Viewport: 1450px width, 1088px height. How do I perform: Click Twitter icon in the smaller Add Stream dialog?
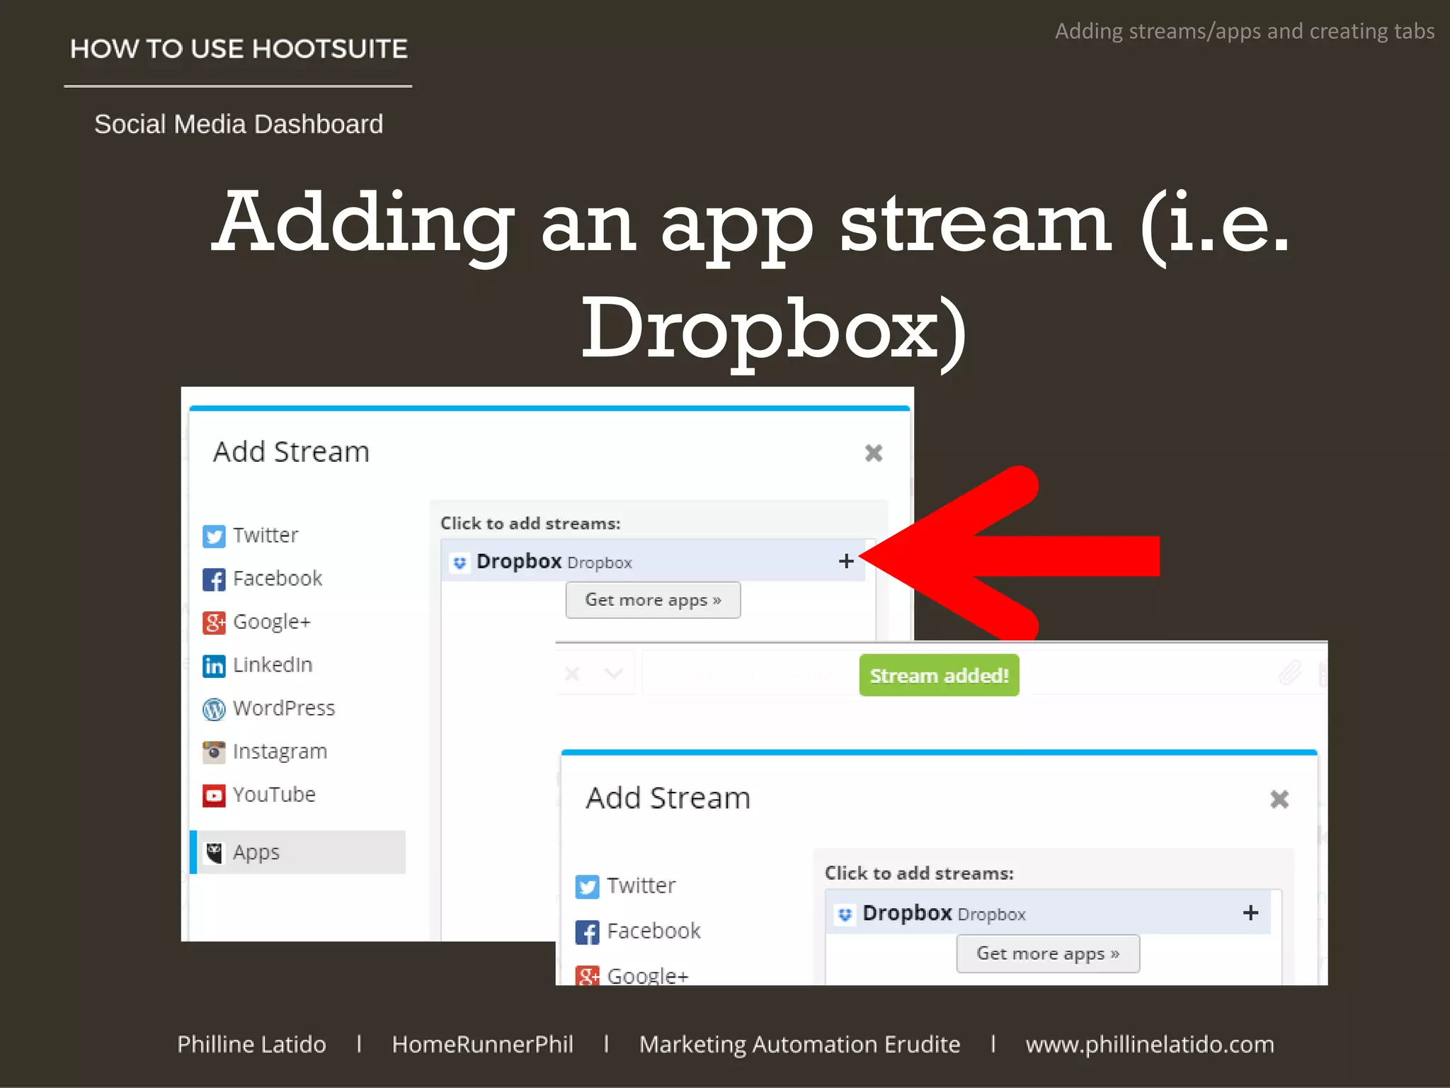(x=587, y=887)
